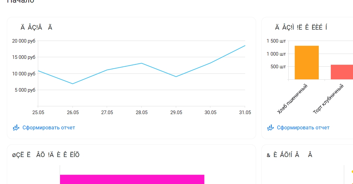The width and height of the screenshot is (353, 184).
Task: Click the chart icon beside the left Сформировать отчет
Action: coord(16,128)
